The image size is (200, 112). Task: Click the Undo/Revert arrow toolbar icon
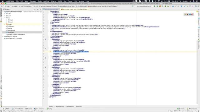[x=192, y=6]
